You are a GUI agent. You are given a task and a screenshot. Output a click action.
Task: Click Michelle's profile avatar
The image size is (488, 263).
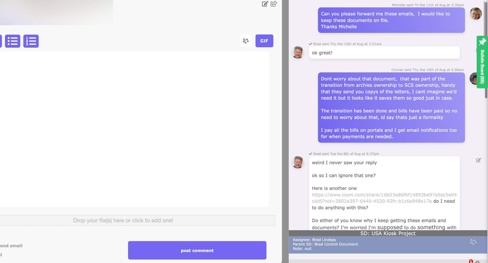pyautogui.click(x=476, y=14)
